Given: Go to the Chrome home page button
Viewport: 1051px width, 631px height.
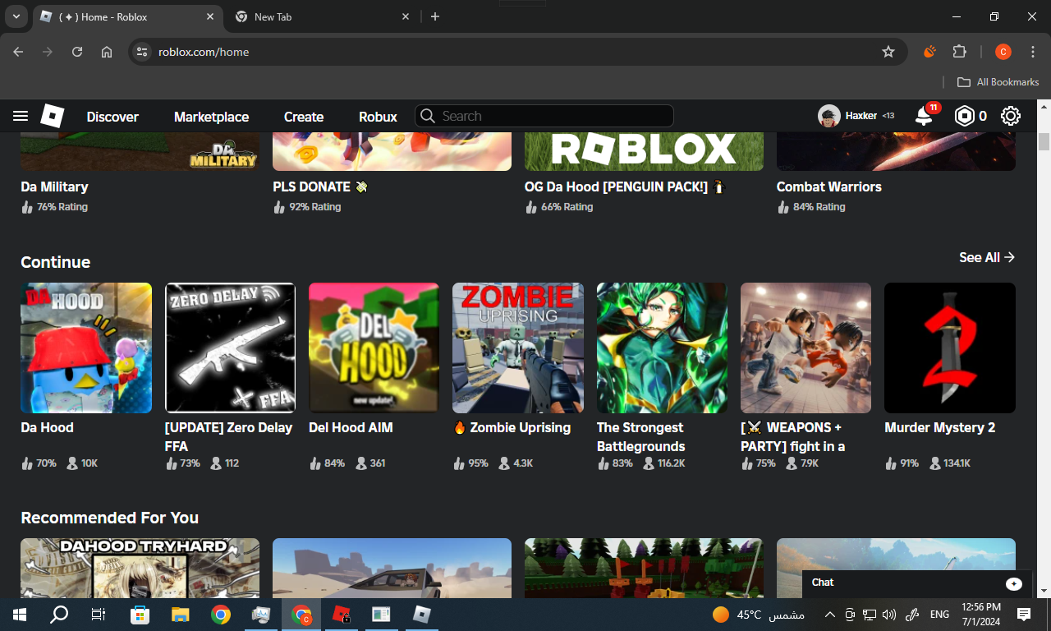Looking at the screenshot, I should [107, 52].
